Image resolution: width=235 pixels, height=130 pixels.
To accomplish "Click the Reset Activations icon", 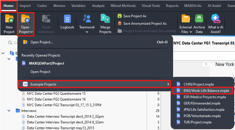I will coord(46,18).
